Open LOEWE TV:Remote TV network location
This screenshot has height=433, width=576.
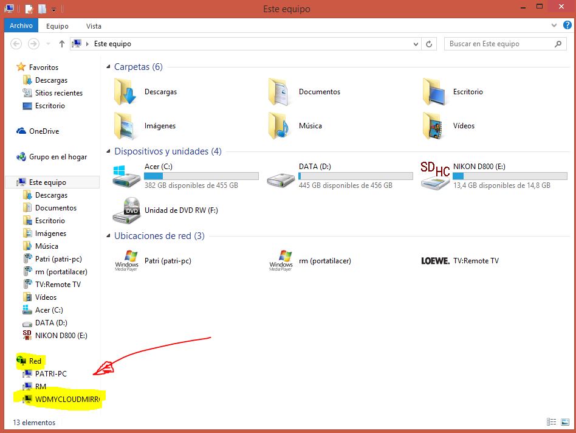click(x=435, y=261)
